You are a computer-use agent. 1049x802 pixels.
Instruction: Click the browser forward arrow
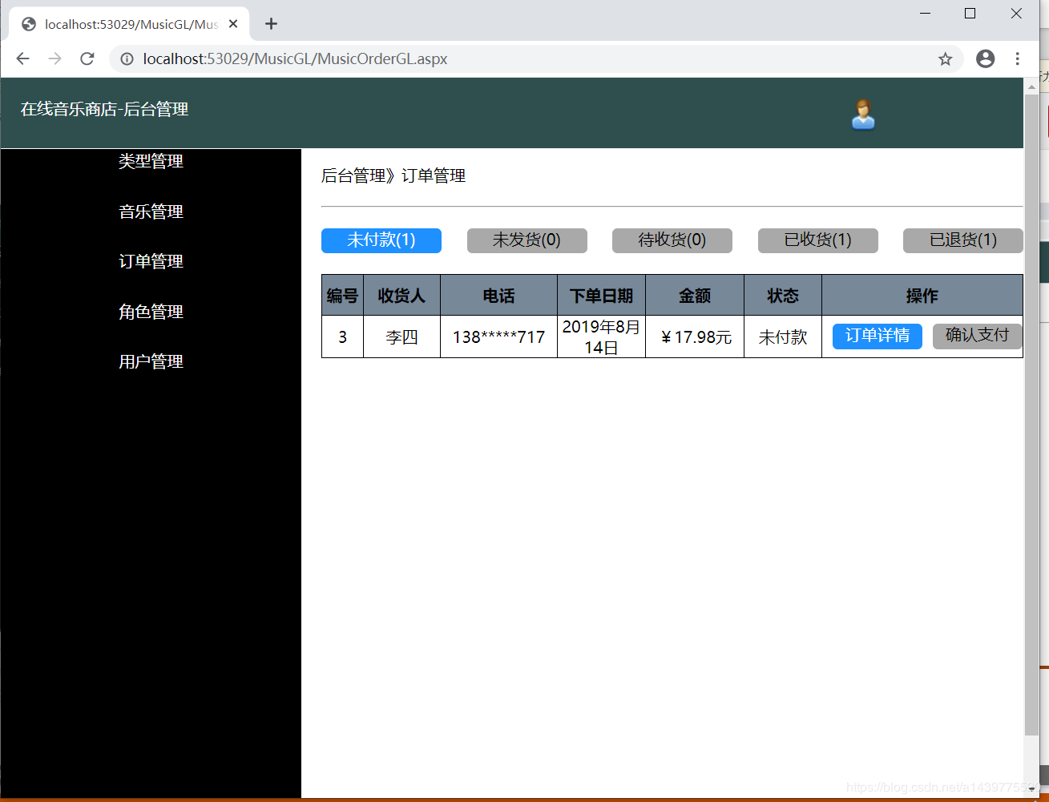click(x=54, y=58)
